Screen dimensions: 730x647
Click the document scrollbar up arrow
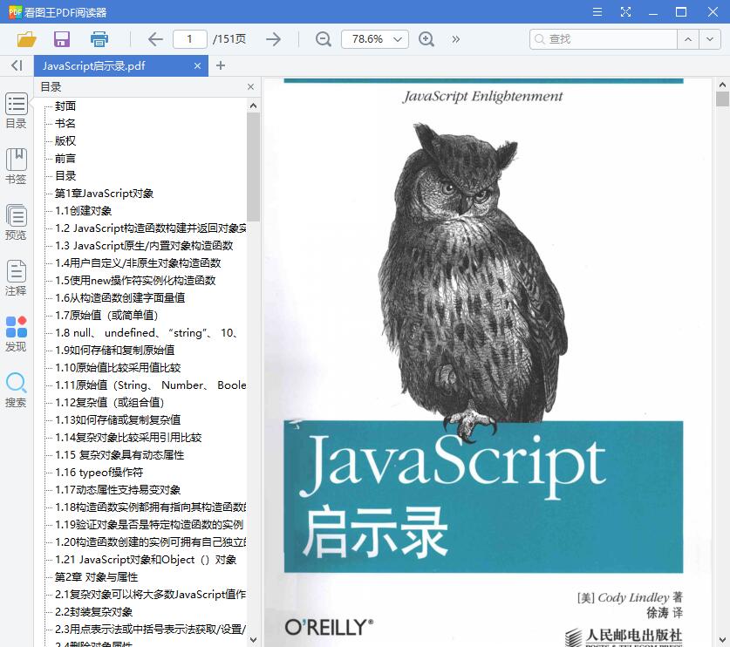coord(722,85)
